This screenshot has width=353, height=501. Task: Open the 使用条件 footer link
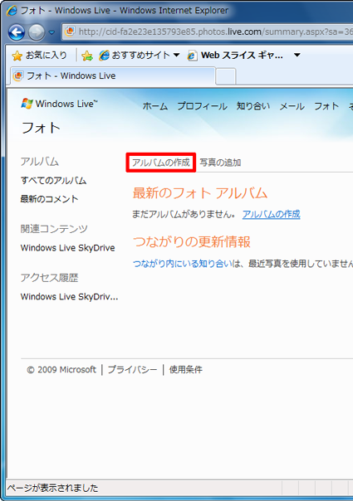(185, 370)
